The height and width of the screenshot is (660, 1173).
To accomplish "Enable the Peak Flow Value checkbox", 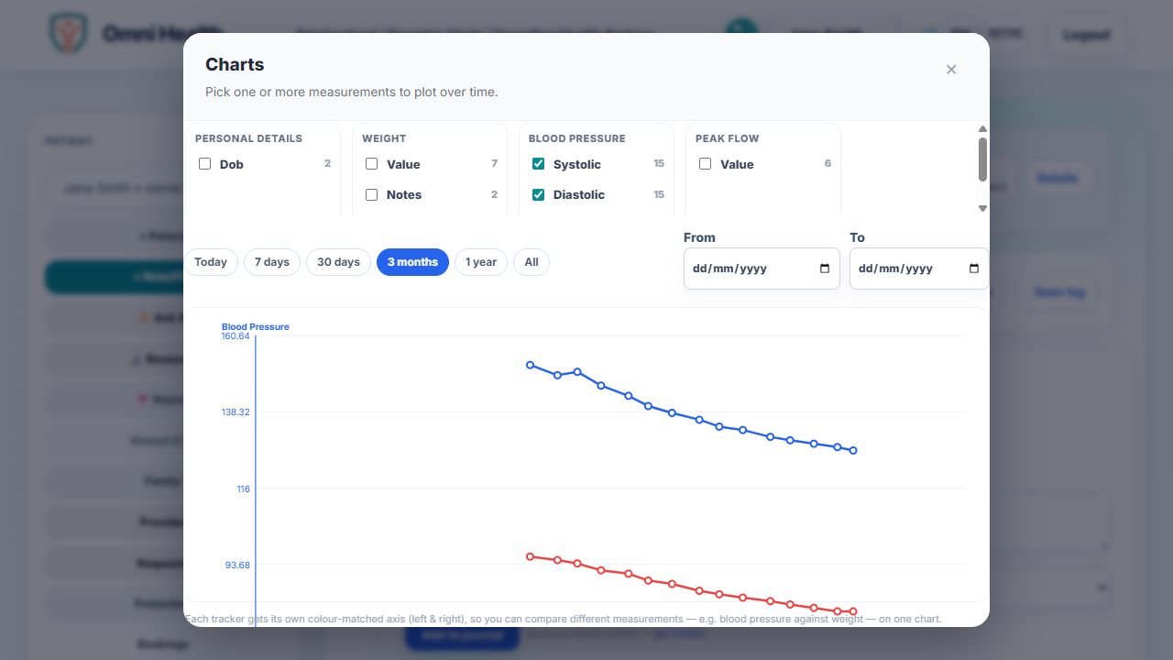I will point(706,164).
